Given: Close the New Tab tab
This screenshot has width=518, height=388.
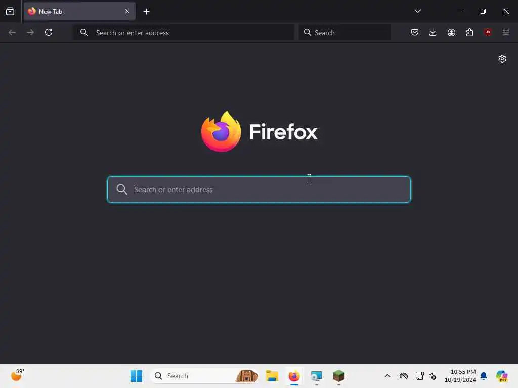Looking at the screenshot, I should [127, 11].
